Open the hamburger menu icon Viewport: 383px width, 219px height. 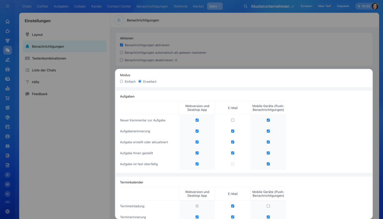(7, 6)
